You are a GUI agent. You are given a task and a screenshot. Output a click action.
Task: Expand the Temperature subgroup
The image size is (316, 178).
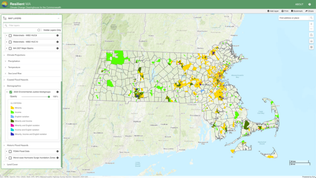pyautogui.click(x=5, y=68)
